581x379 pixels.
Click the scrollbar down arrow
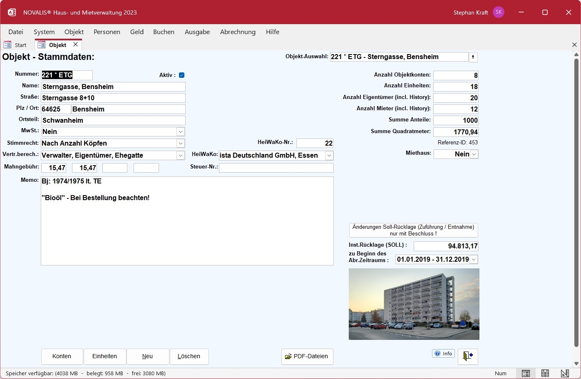click(576, 364)
